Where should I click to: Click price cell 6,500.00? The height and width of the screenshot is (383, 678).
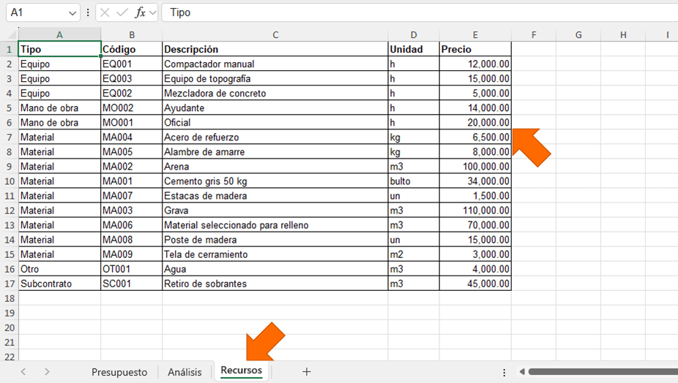coord(475,137)
